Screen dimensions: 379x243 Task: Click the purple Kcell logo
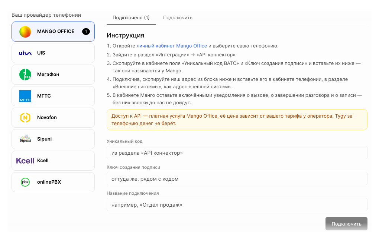[25, 161]
